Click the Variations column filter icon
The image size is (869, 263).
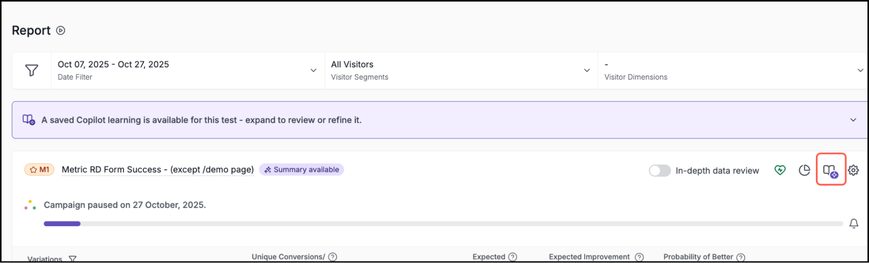[x=73, y=259]
